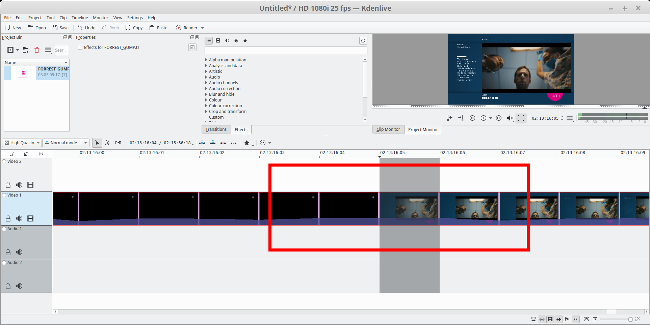The image size is (650, 325).
Task: Enable Effects for FORREST_GUMP.ts checkbox
Action: [80, 47]
